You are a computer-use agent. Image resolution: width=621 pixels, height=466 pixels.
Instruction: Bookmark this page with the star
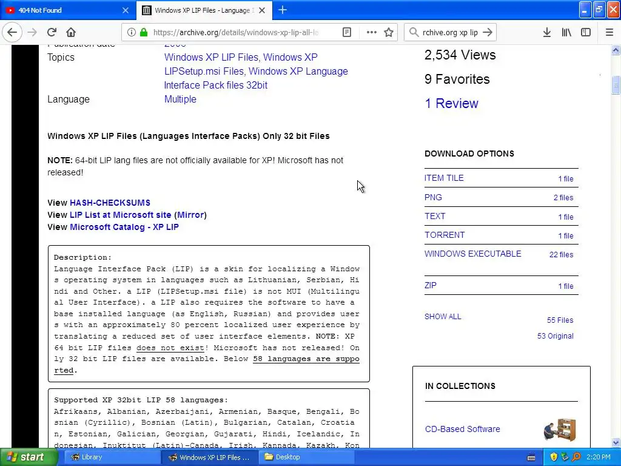click(x=389, y=32)
